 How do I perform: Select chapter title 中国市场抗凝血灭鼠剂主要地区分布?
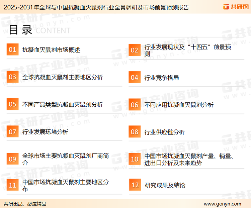66,185
